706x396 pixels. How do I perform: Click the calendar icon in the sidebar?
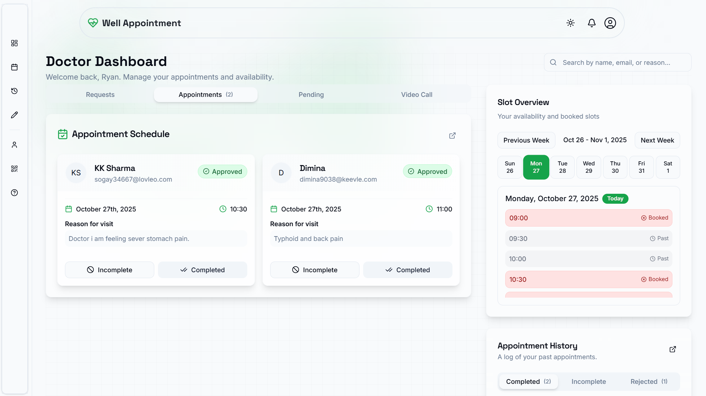pyautogui.click(x=14, y=67)
